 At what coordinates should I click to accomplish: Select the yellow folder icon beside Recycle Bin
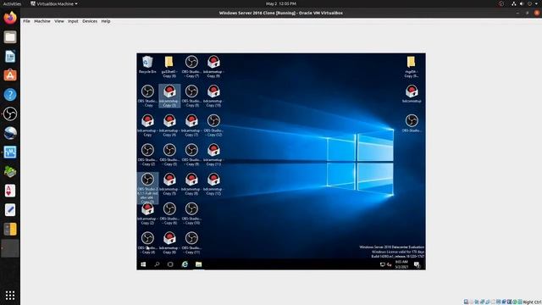pyautogui.click(x=169, y=66)
